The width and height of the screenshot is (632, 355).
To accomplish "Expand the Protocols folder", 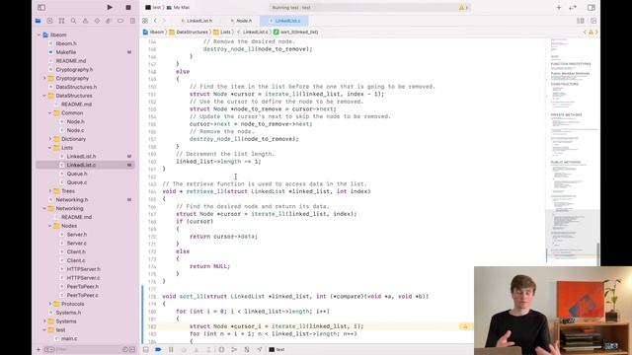I will pyautogui.click(x=50, y=304).
